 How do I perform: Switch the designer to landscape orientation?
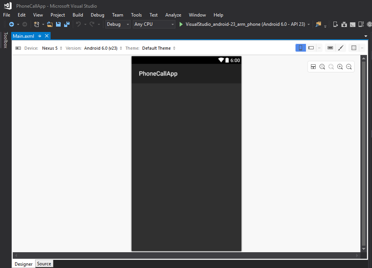(311, 48)
